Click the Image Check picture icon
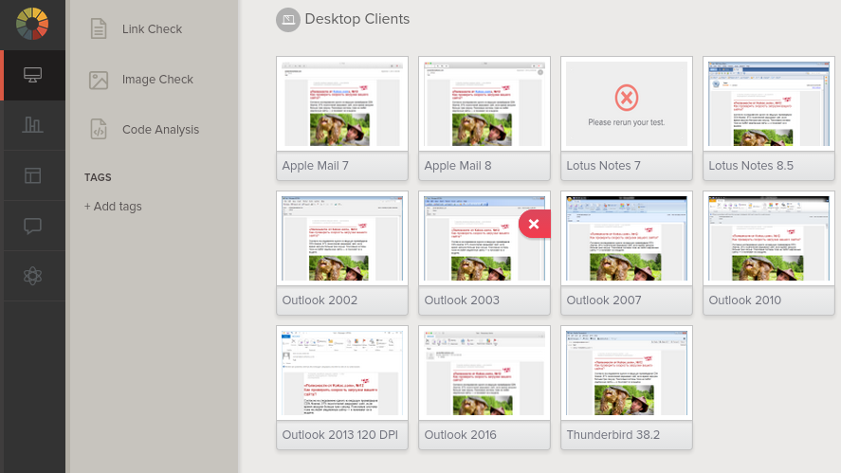This screenshot has height=473, width=841. [99, 80]
